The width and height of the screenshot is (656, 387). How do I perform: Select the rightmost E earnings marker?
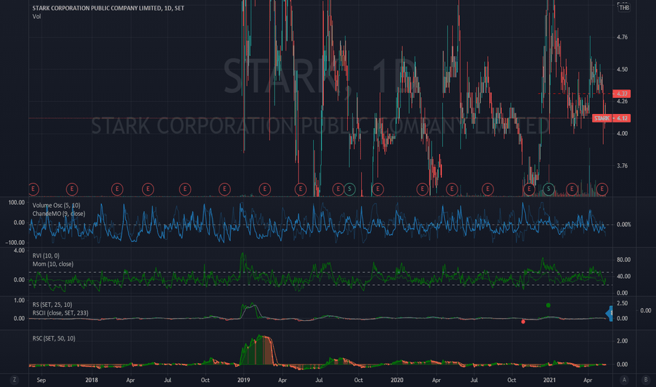(602, 189)
